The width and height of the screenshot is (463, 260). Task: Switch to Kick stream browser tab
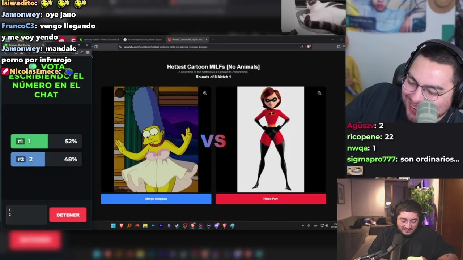pos(99,39)
